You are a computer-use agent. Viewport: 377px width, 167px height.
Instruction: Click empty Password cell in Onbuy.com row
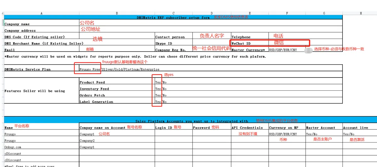click(212, 146)
